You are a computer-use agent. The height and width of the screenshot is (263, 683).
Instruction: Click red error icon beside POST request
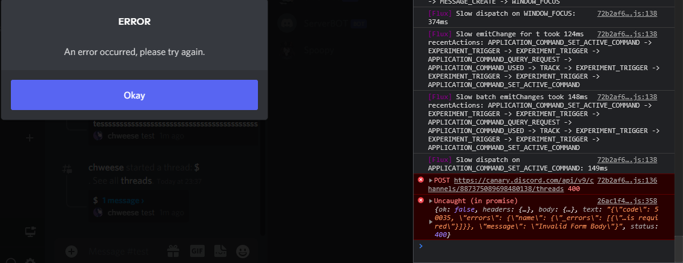pos(421,180)
